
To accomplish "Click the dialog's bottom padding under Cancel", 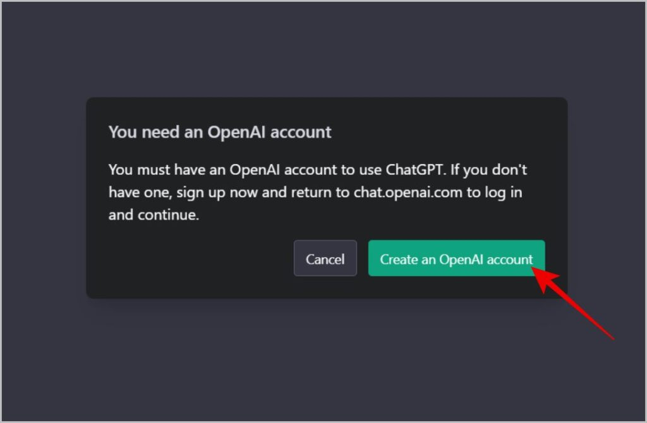I will (x=325, y=287).
